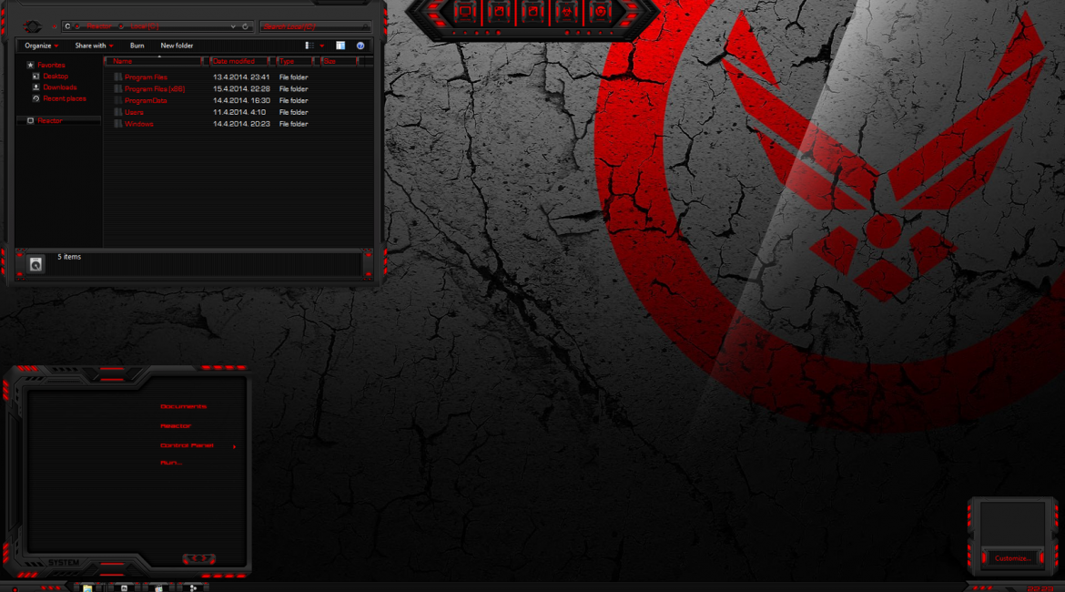Screen dimensions: 1065x592
Task: Click the shutdown options button in start menu
Action: pyautogui.click(x=199, y=558)
